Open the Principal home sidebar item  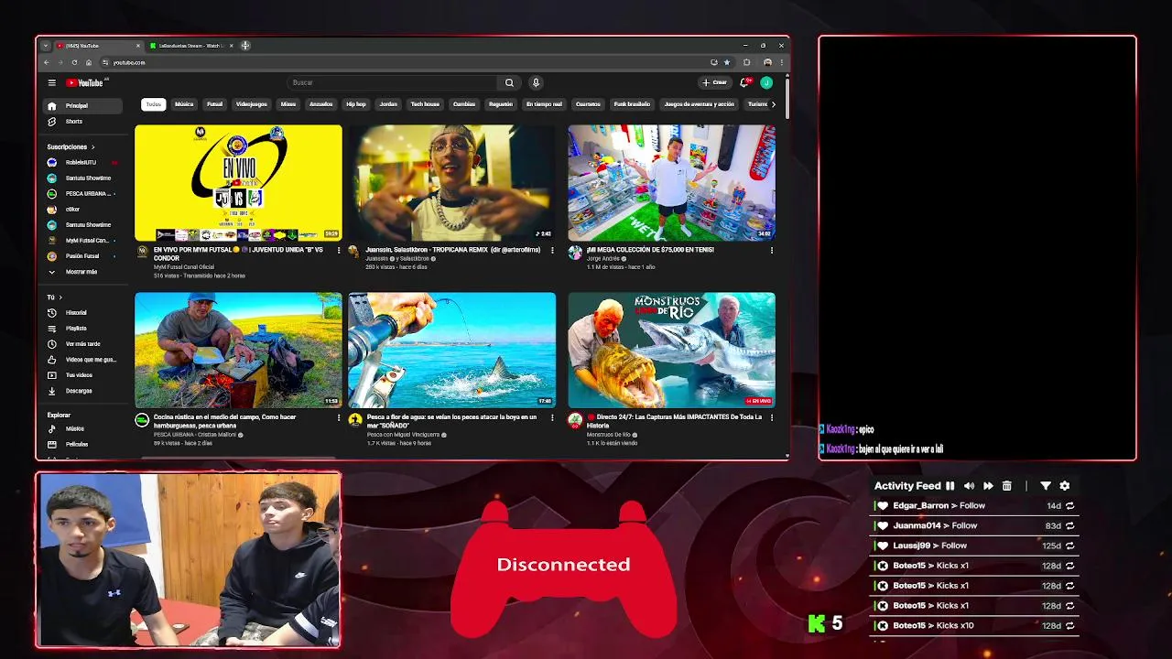[x=82, y=105]
